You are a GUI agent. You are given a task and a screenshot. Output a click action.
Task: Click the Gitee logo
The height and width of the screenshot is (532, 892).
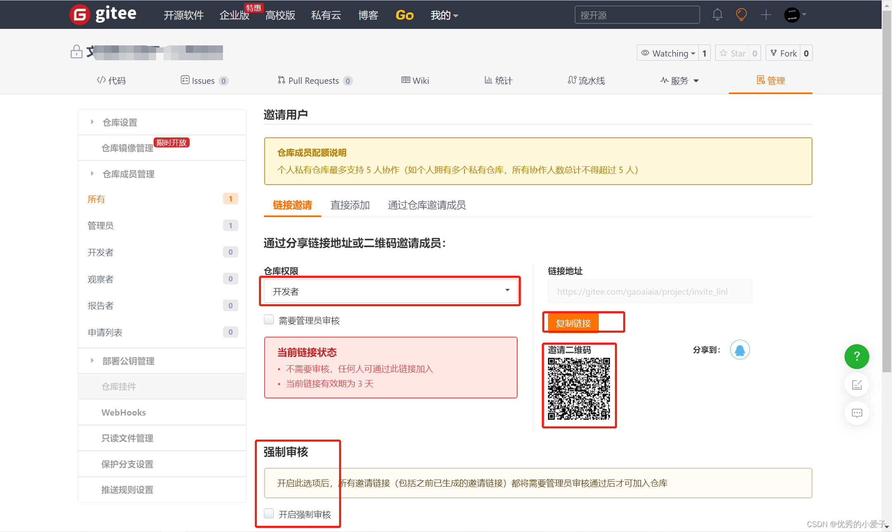pyautogui.click(x=103, y=14)
